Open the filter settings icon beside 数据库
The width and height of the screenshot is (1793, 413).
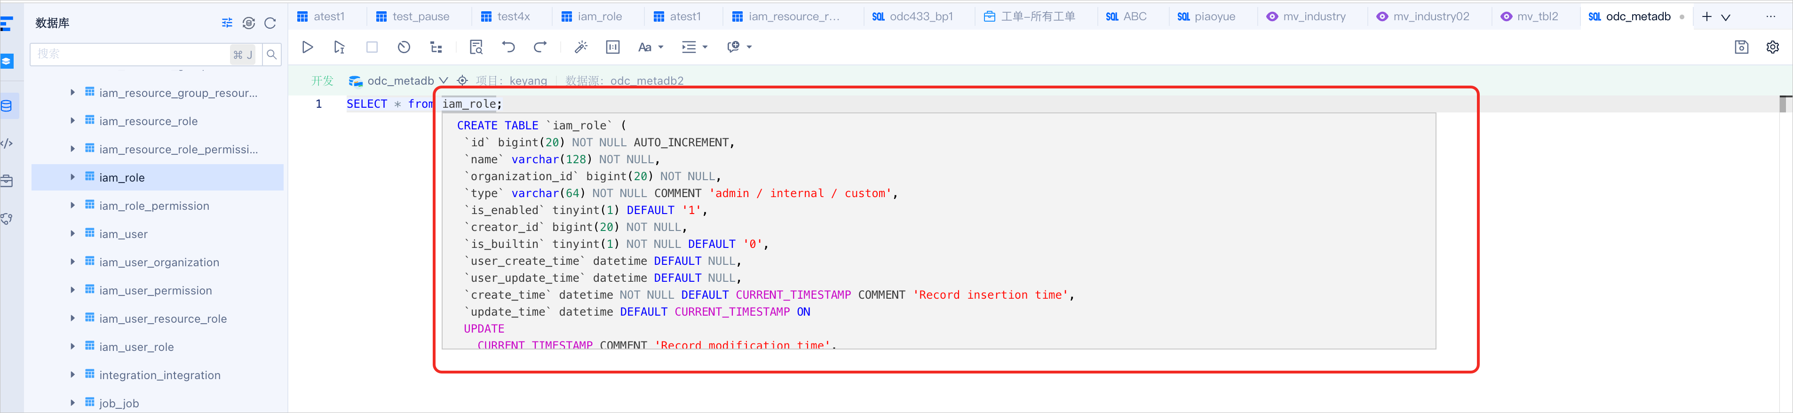(227, 23)
